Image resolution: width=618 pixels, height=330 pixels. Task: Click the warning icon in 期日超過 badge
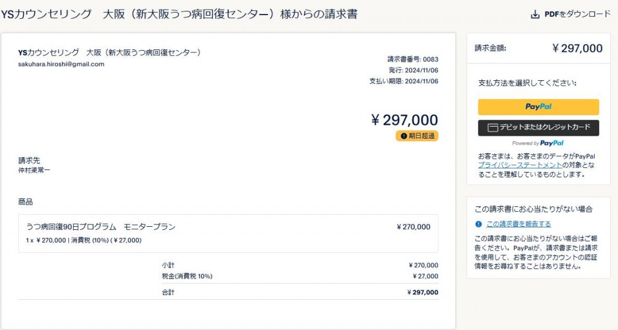pyautogui.click(x=404, y=136)
